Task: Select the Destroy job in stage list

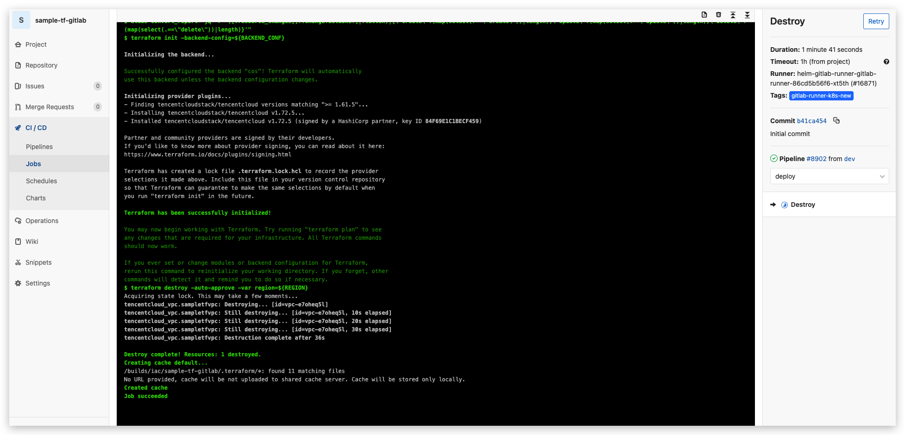Action: 803,205
